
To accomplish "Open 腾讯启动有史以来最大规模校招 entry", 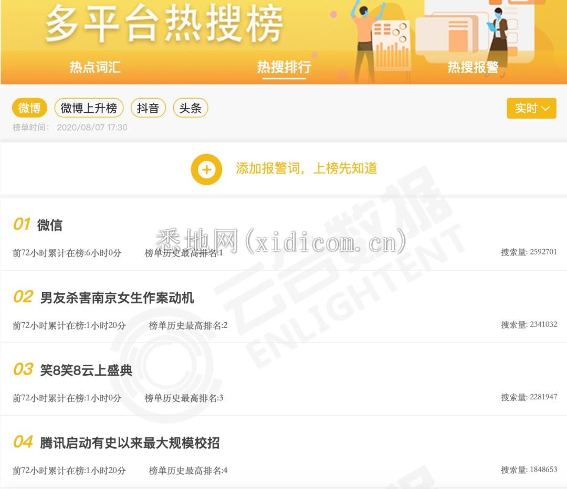I will click(130, 443).
